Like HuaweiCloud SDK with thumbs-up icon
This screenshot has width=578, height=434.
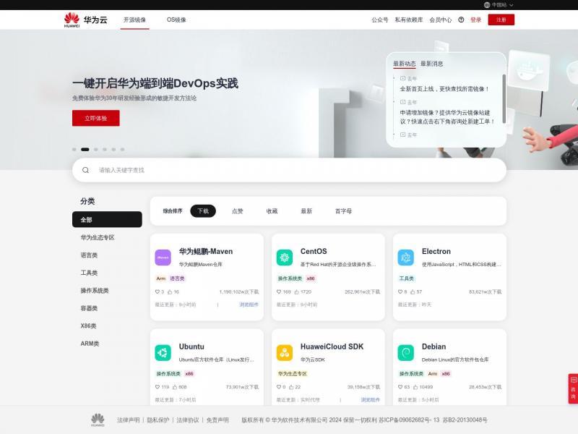tap(291, 387)
